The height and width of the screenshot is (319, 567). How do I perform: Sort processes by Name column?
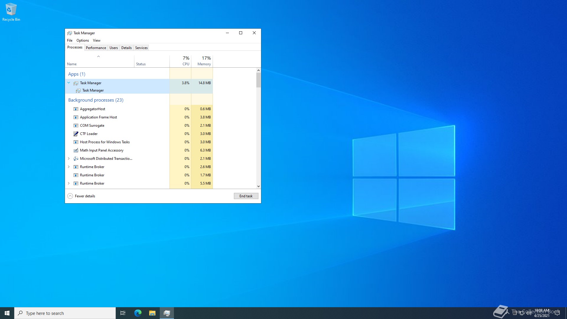click(100, 61)
